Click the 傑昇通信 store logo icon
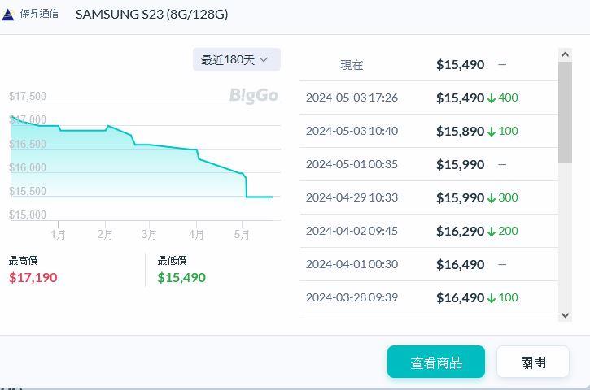Screen dimensions: 590x390 [x=9, y=15]
